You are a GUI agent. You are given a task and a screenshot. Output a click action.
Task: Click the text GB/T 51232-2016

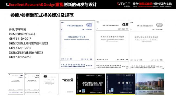coord(20,57)
